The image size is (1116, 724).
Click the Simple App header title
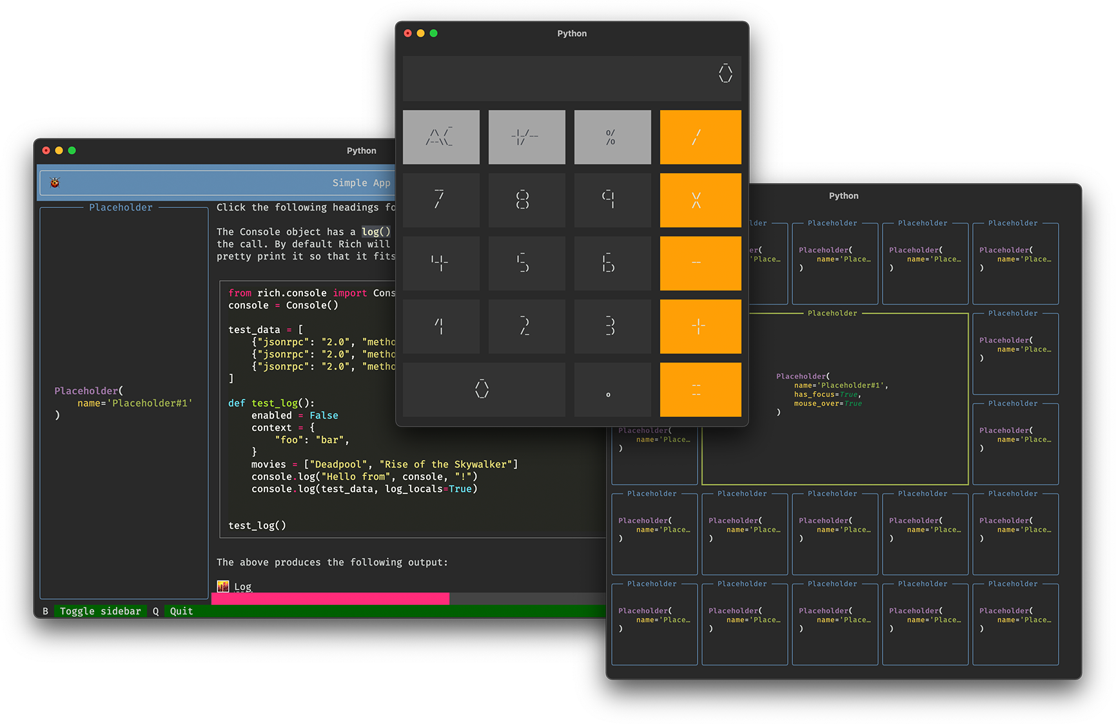pos(361,183)
